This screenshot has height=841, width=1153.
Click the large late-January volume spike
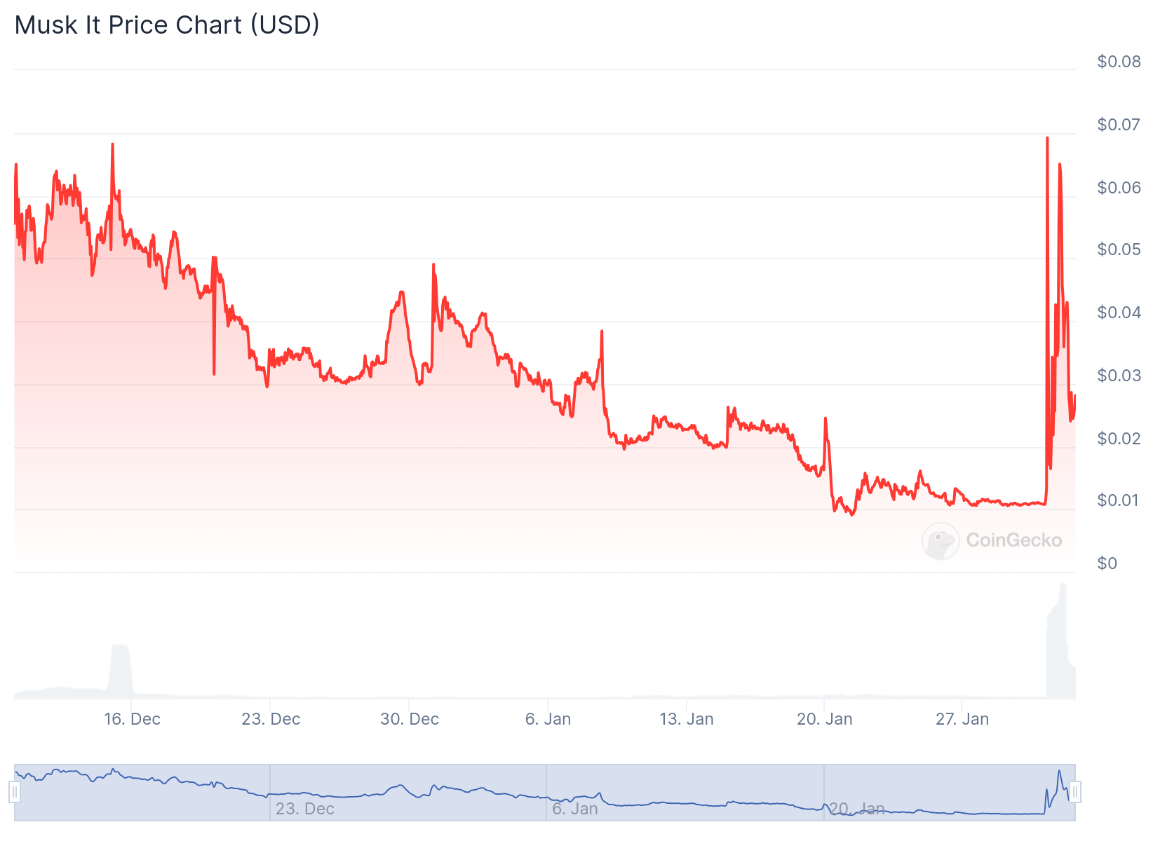1058,645
